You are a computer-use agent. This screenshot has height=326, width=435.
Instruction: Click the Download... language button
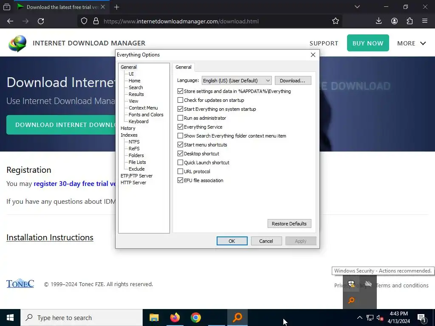tap(293, 81)
